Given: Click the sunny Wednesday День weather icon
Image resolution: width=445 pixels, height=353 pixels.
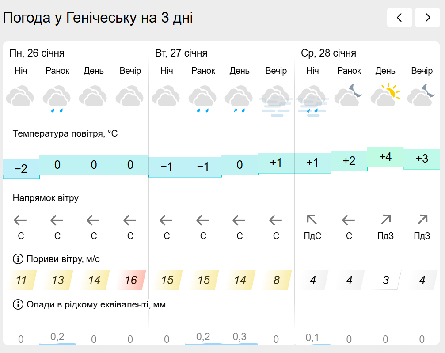Looking at the screenshot, I should pyautogui.click(x=385, y=95).
